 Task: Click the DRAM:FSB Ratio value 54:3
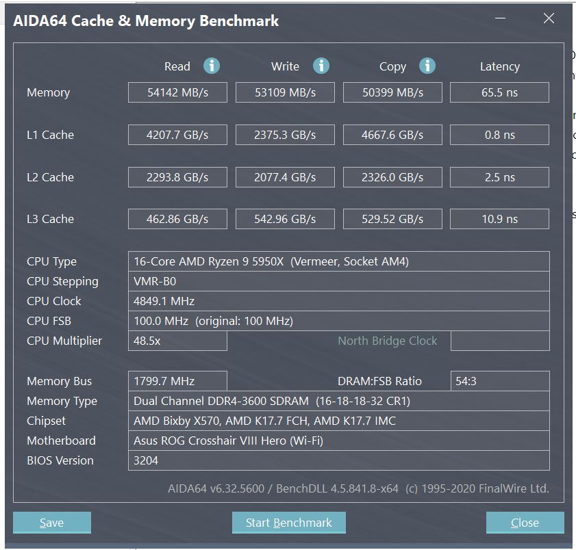[x=500, y=381]
